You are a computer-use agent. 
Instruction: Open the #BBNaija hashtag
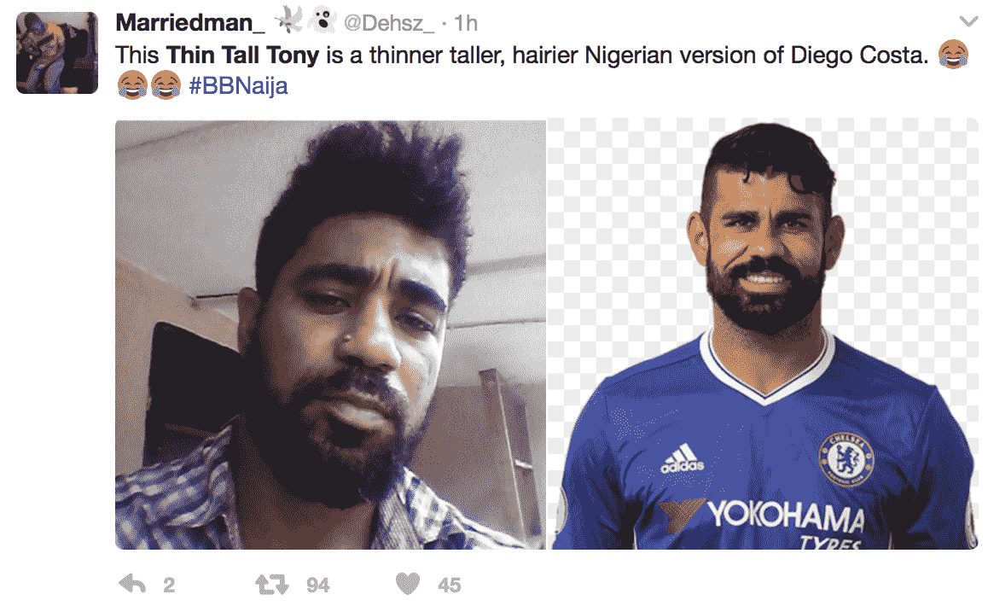tap(238, 86)
